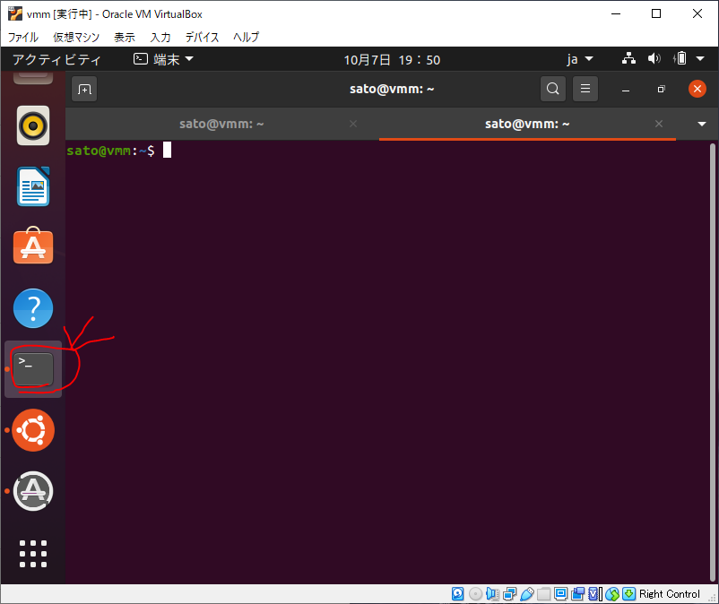Image resolution: width=719 pixels, height=604 pixels.
Task: Open the clock showing 10月7日 19:50
Action: (392, 59)
